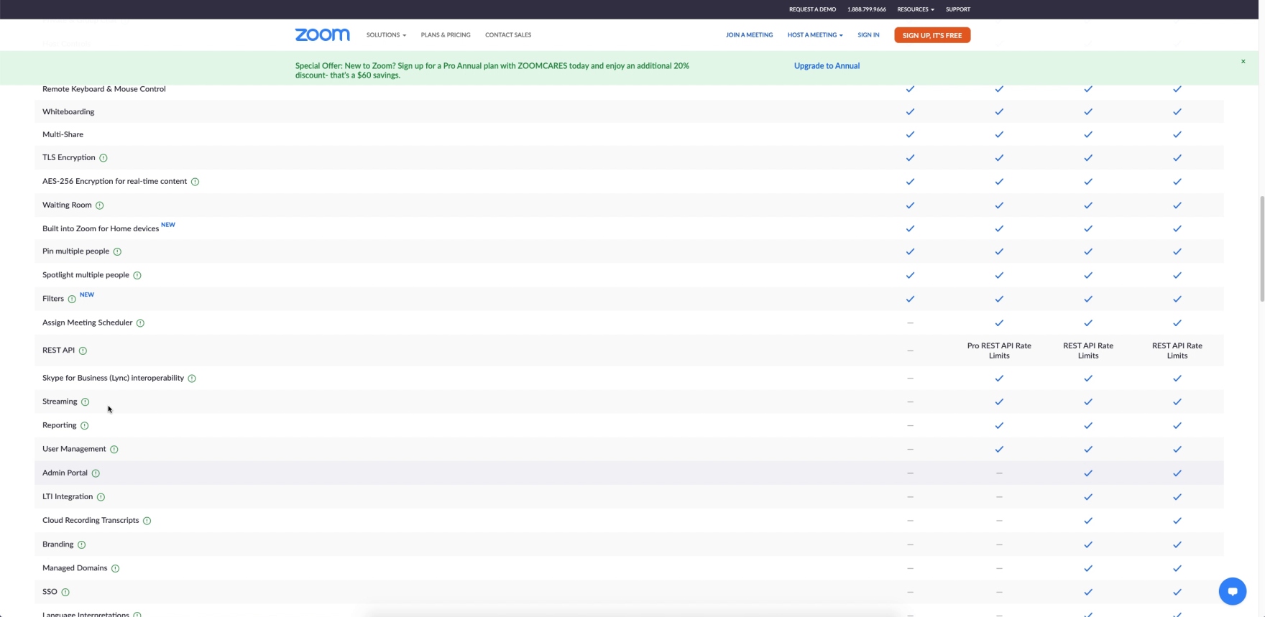The height and width of the screenshot is (617, 1265).
Task: Click the Zoom logo
Action: coord(322,35)
